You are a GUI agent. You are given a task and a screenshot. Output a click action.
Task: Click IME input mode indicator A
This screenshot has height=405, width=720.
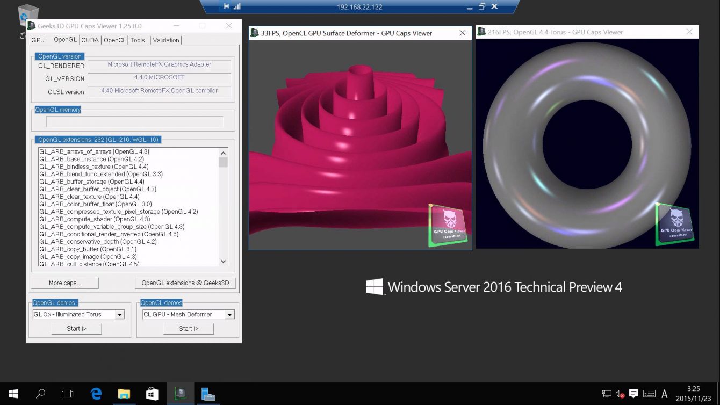665,394
